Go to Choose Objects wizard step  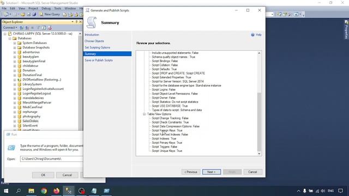[94, 41]
